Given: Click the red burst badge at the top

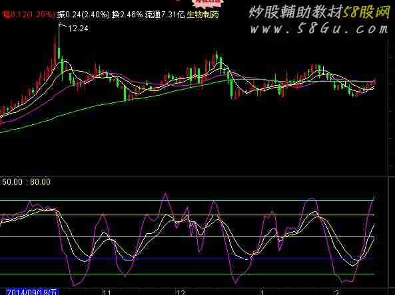Looking at the screenshot, I should pyautogui.click(x=208, y=3).
